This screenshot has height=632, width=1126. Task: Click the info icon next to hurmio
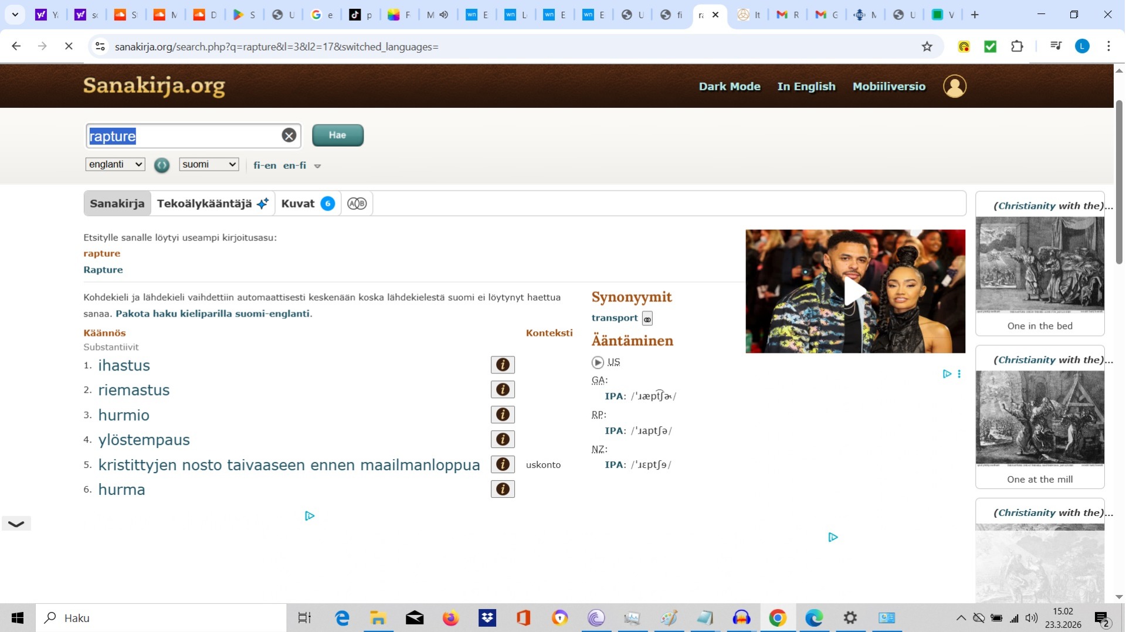[x=503, y=414]
